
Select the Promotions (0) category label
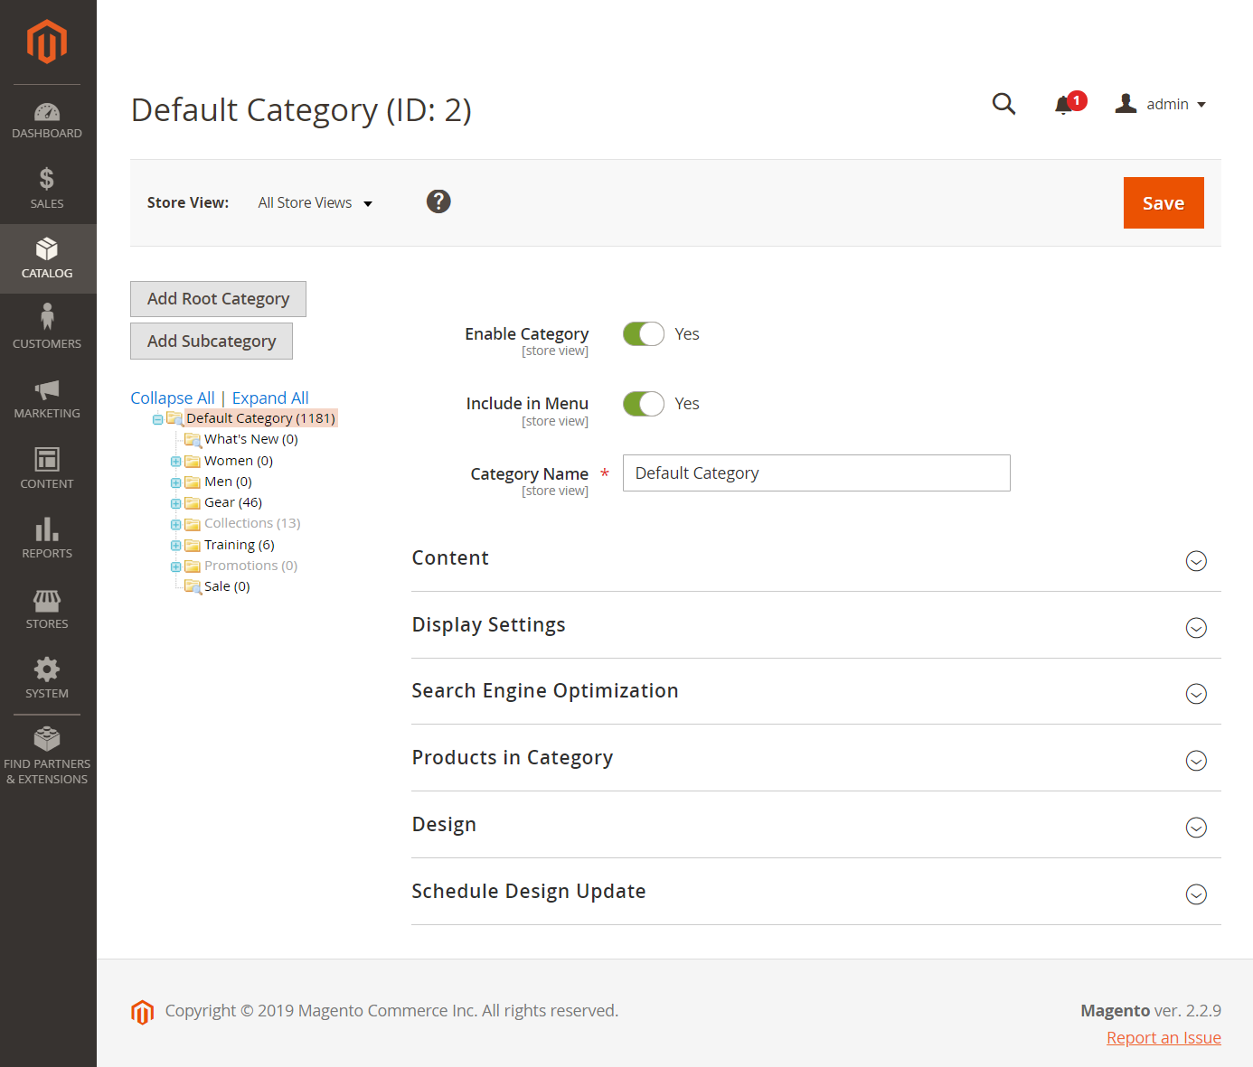(250, 566)
